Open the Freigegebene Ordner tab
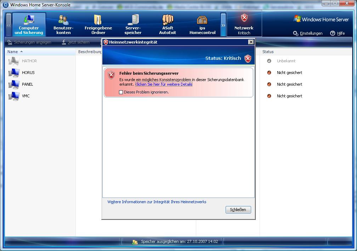357x251 pixels. click(x=98, y=24)
